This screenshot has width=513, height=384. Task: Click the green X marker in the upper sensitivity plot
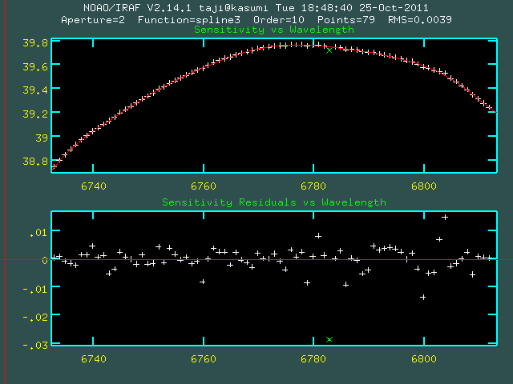click(x=329, y=50)
